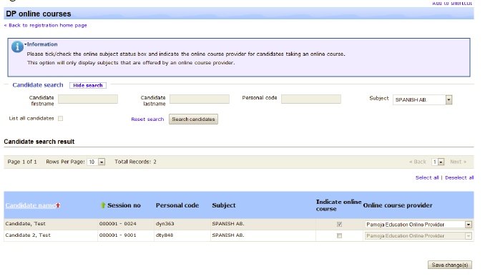Click green arrow next to Session no

click(x=103, y=205)
